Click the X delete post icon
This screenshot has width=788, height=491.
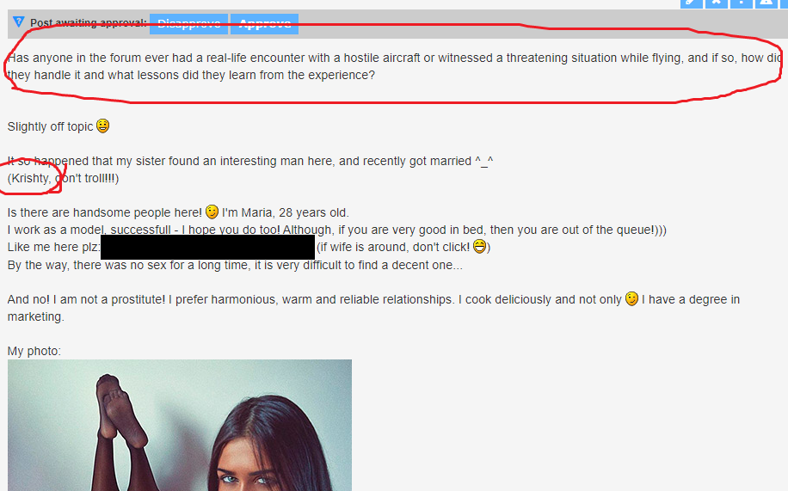pos(716,3)
